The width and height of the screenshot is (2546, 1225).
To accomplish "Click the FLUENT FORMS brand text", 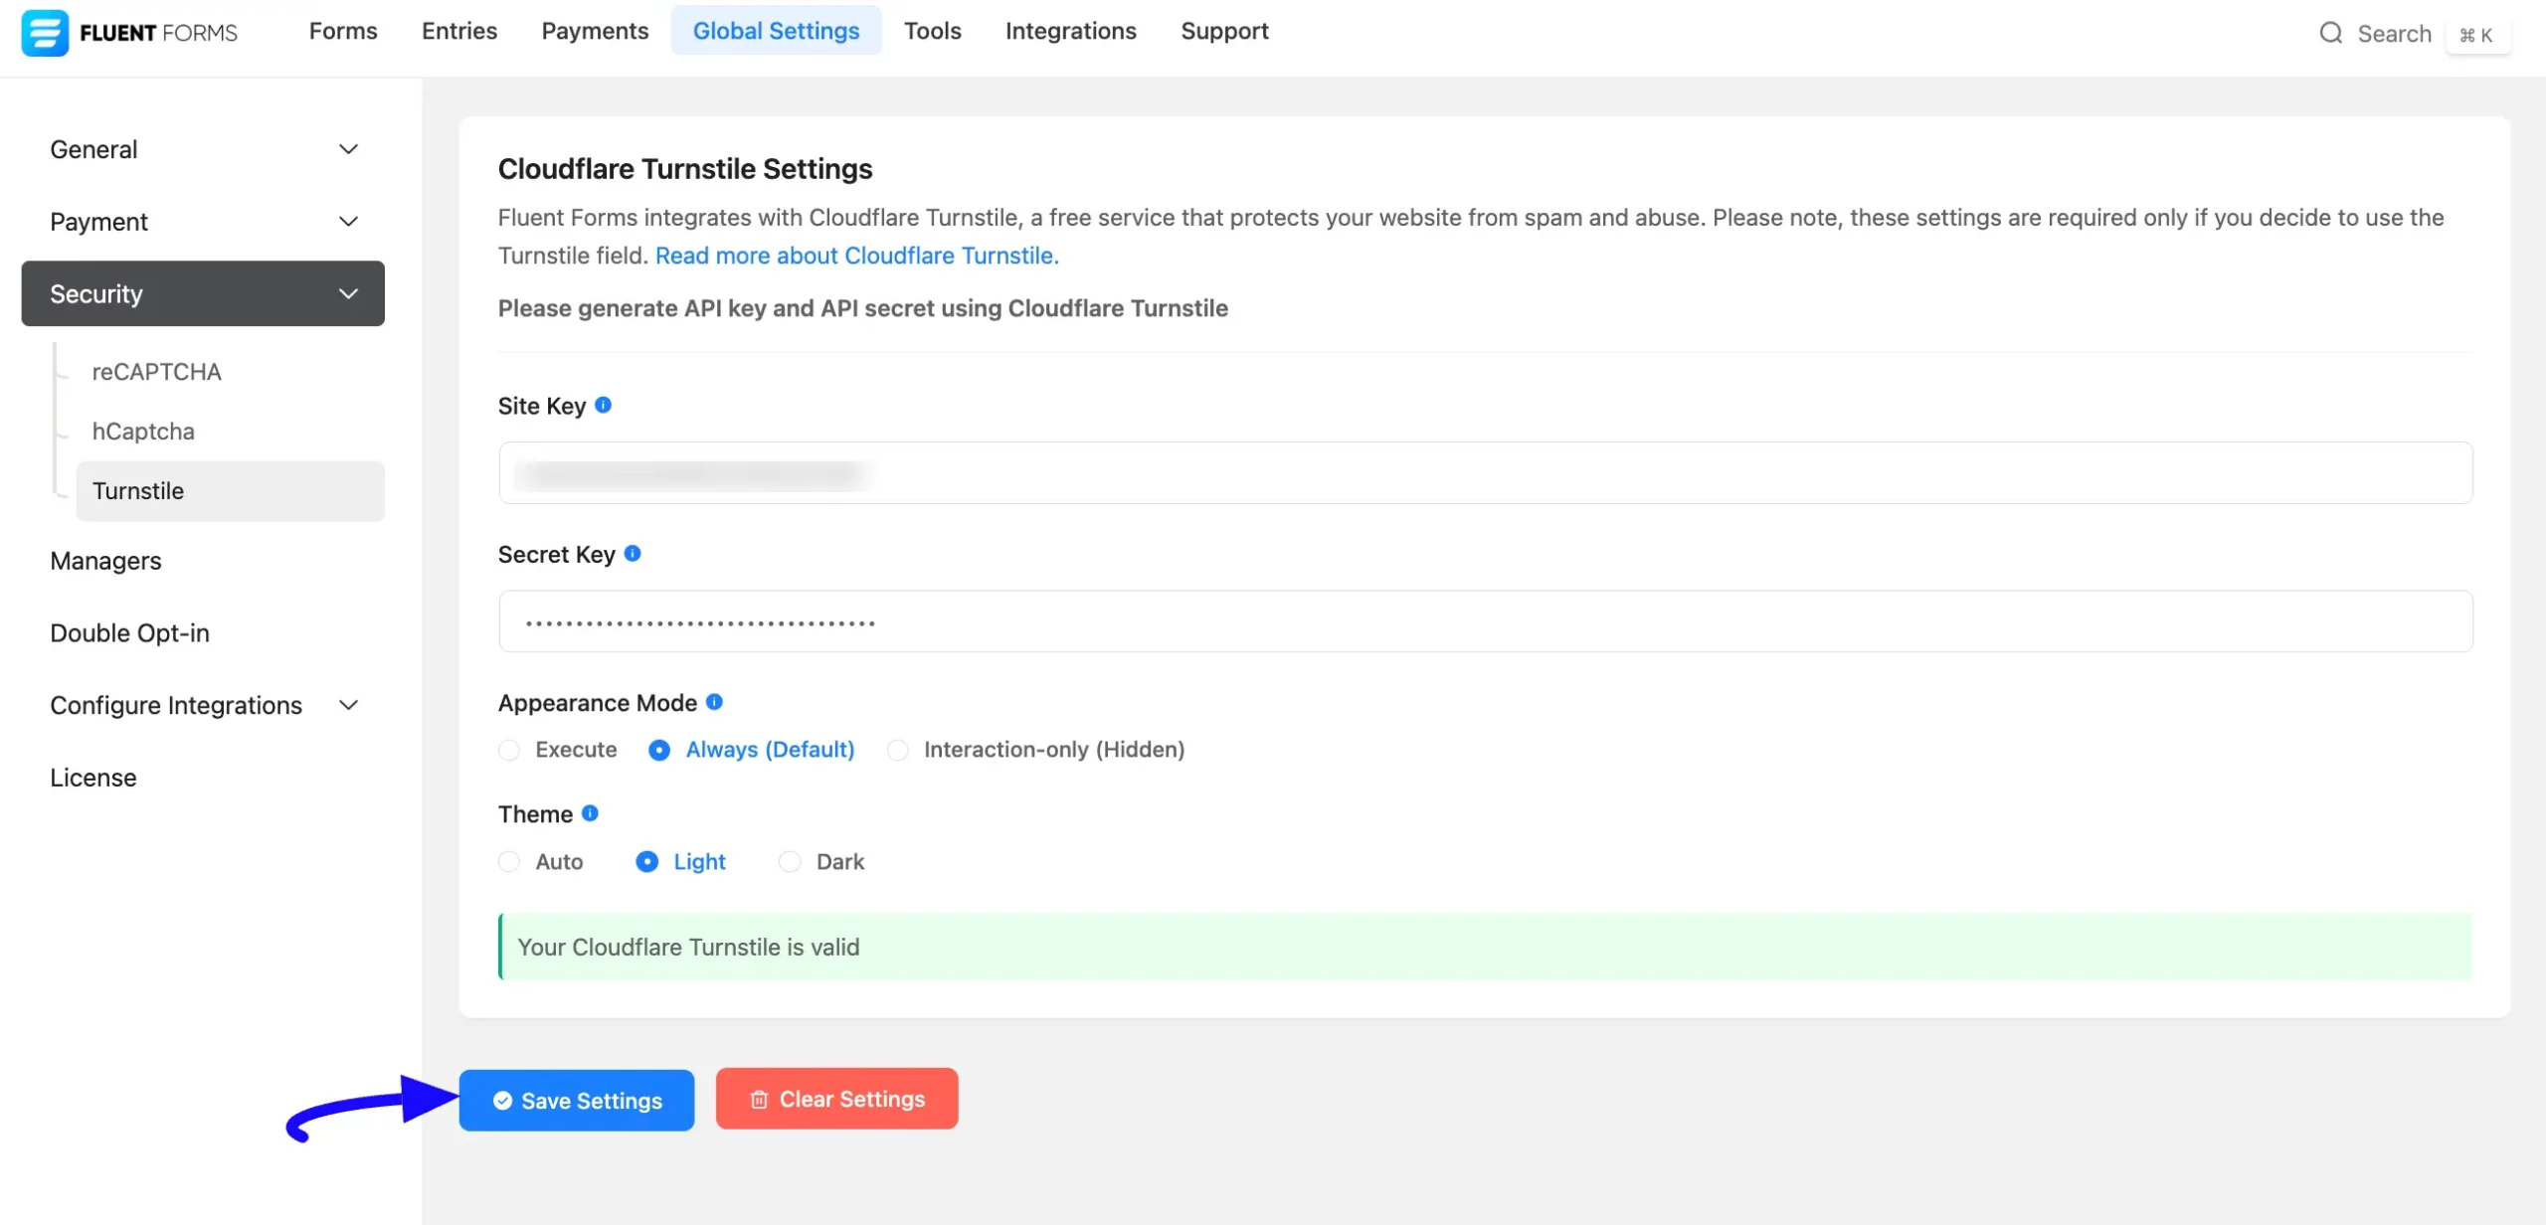I will pos(158,33).
